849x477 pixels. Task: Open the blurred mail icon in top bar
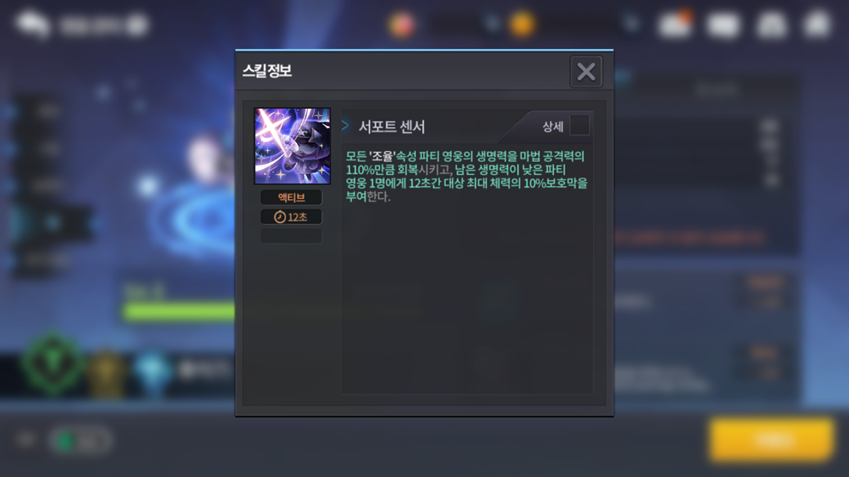724,25
